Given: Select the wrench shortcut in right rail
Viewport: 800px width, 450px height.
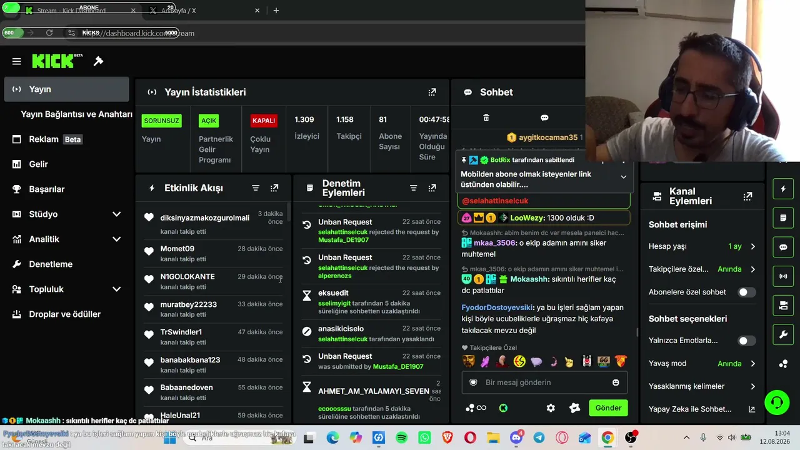Looking at the screenshot, I should click(x=783, y=334).
